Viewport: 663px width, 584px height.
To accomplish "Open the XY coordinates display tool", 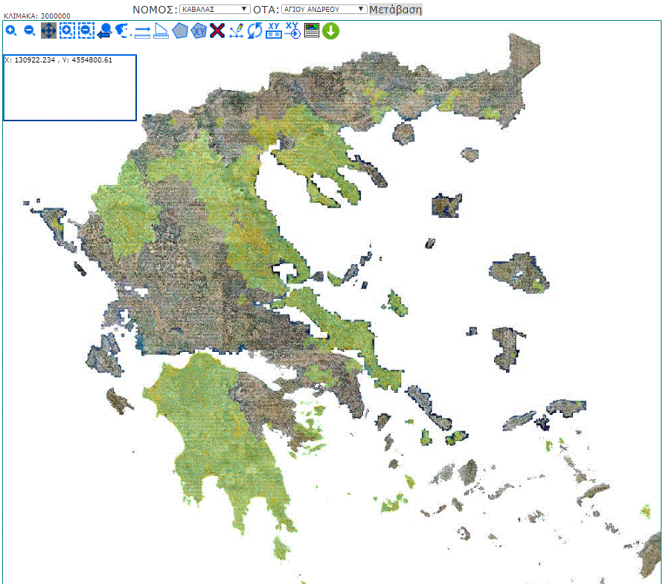I will pyautogui.click(x=274, y=31).
